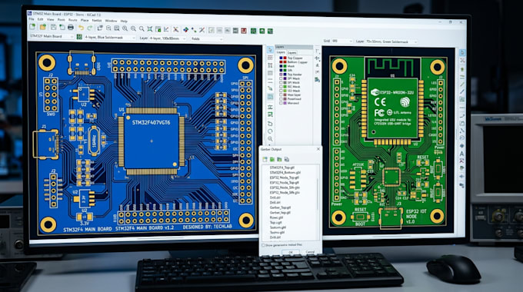523x292 pixels.
Task: Click the last green board icon in toolbar
Action: (x=270, y=32)
